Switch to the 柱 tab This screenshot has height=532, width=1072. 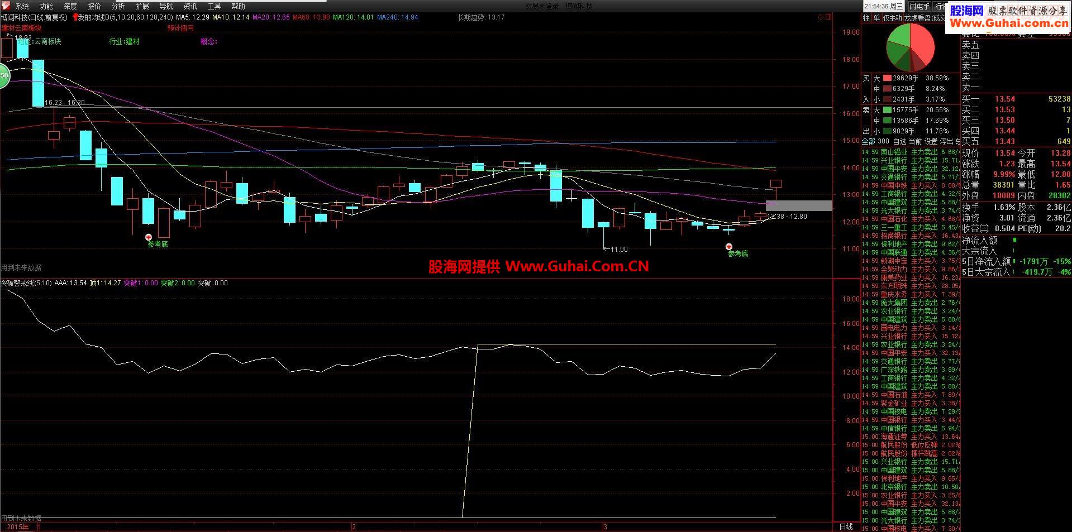pyautogui.click(x=866, y=18)
